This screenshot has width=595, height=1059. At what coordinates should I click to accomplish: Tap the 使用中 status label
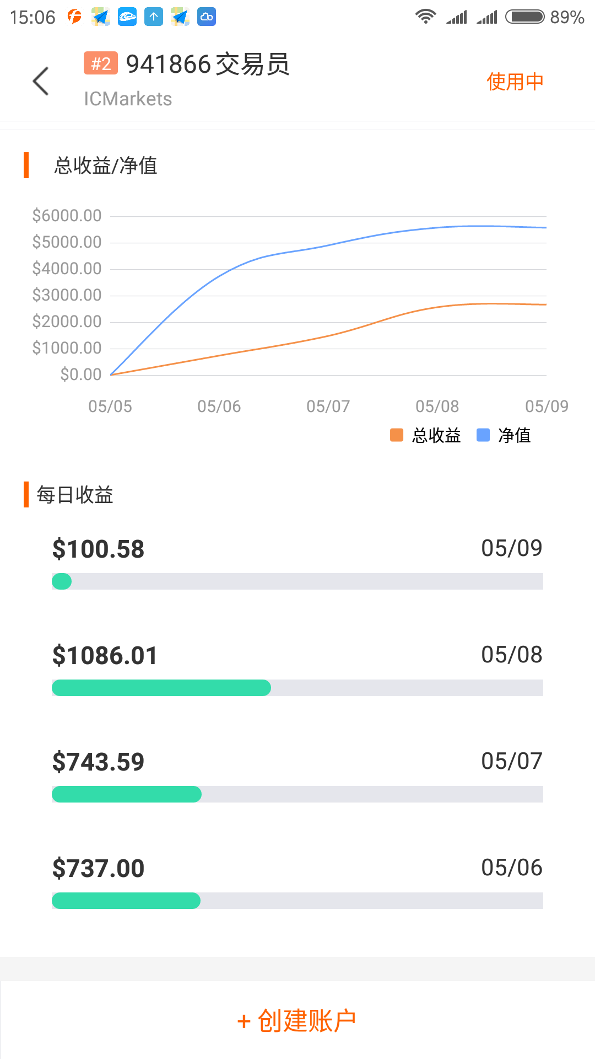(515, 82)
